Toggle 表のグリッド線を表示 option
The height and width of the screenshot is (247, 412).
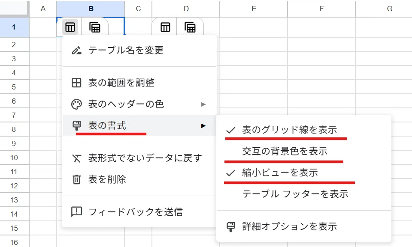pos(304,130)
